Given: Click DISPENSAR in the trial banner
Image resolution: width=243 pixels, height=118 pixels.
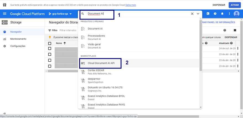Looking at the screenshot, I should [219, 5].
